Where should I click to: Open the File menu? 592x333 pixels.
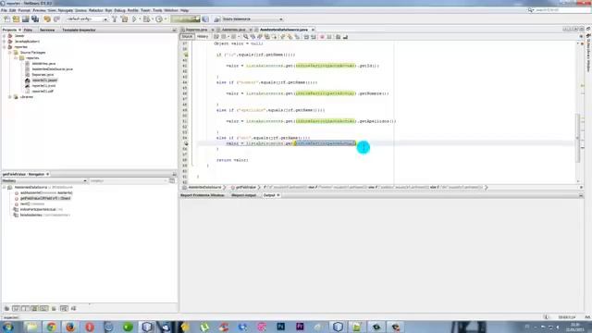(4, 10)
